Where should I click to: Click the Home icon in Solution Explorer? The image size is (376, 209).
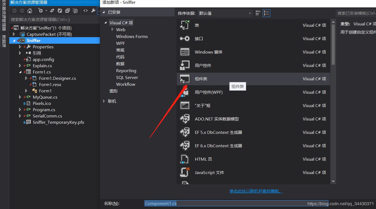coord(30,11)
